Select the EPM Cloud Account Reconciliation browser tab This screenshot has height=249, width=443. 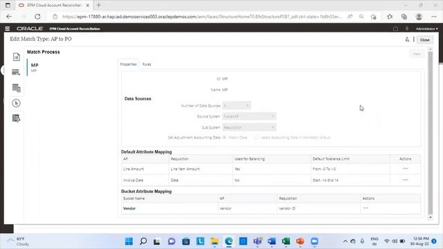[54, 5]
